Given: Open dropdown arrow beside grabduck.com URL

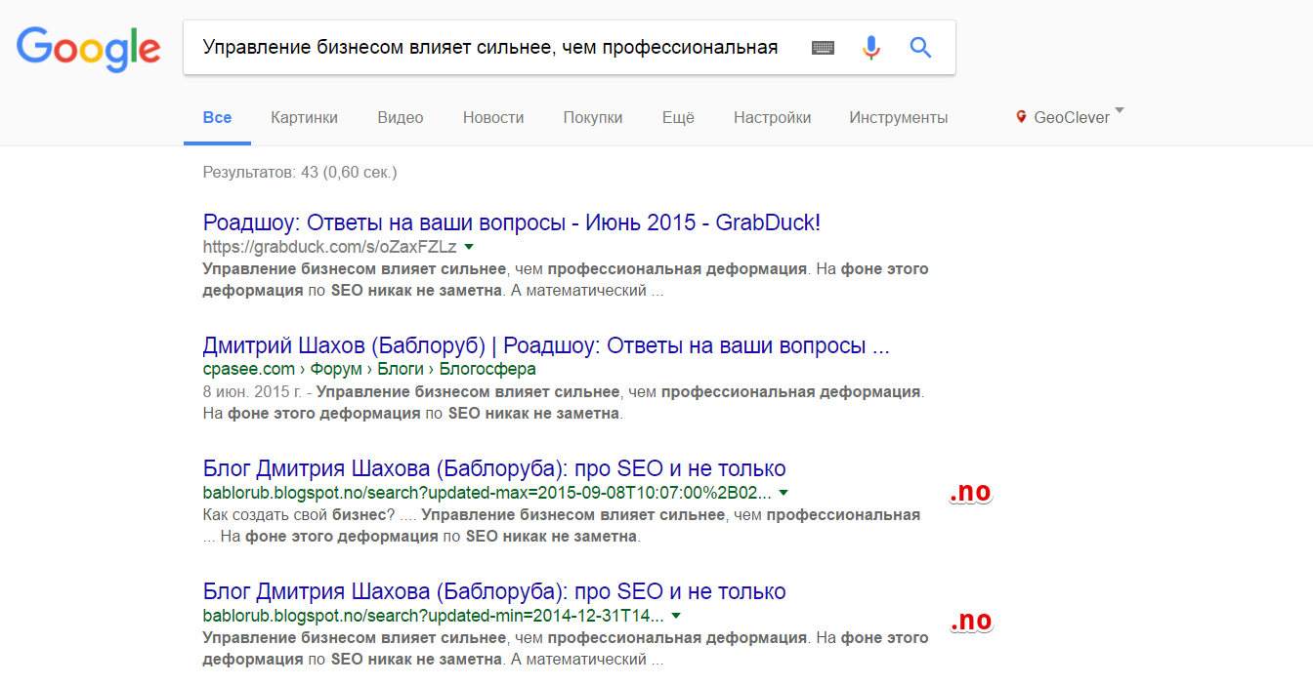Looking at the screenshot, I should click(469, 247).
